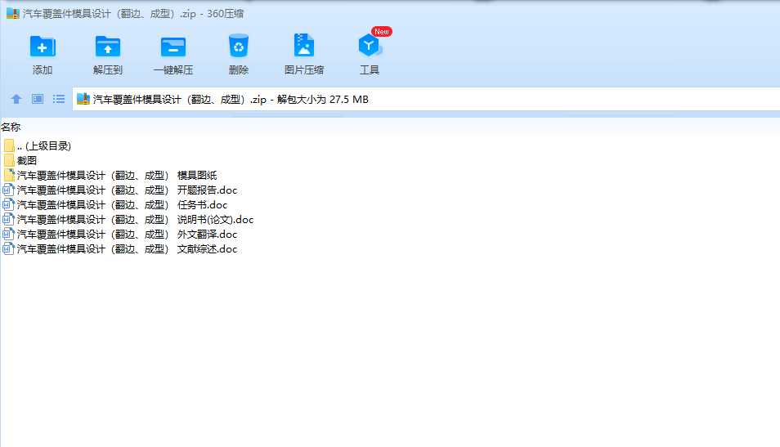The width and height of the screenshot is (780, 447).
Task: Click the Word file icon of 外文翻译.doc
Action: [x=8, y=235]
